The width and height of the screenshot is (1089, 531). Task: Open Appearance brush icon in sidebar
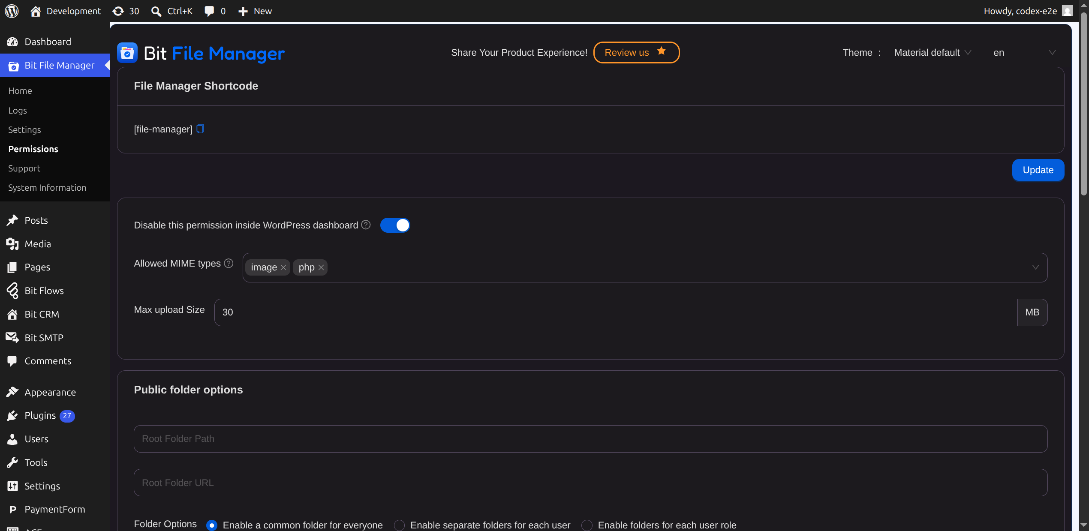(x=12, y=392)
